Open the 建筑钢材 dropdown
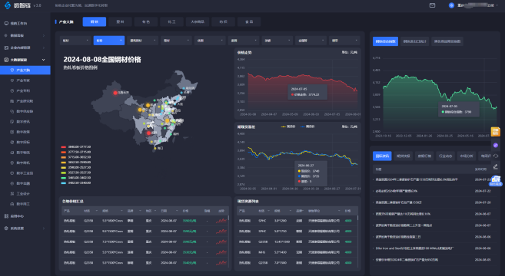Viewport: 505px width, 276px height. tap(143, 41)
